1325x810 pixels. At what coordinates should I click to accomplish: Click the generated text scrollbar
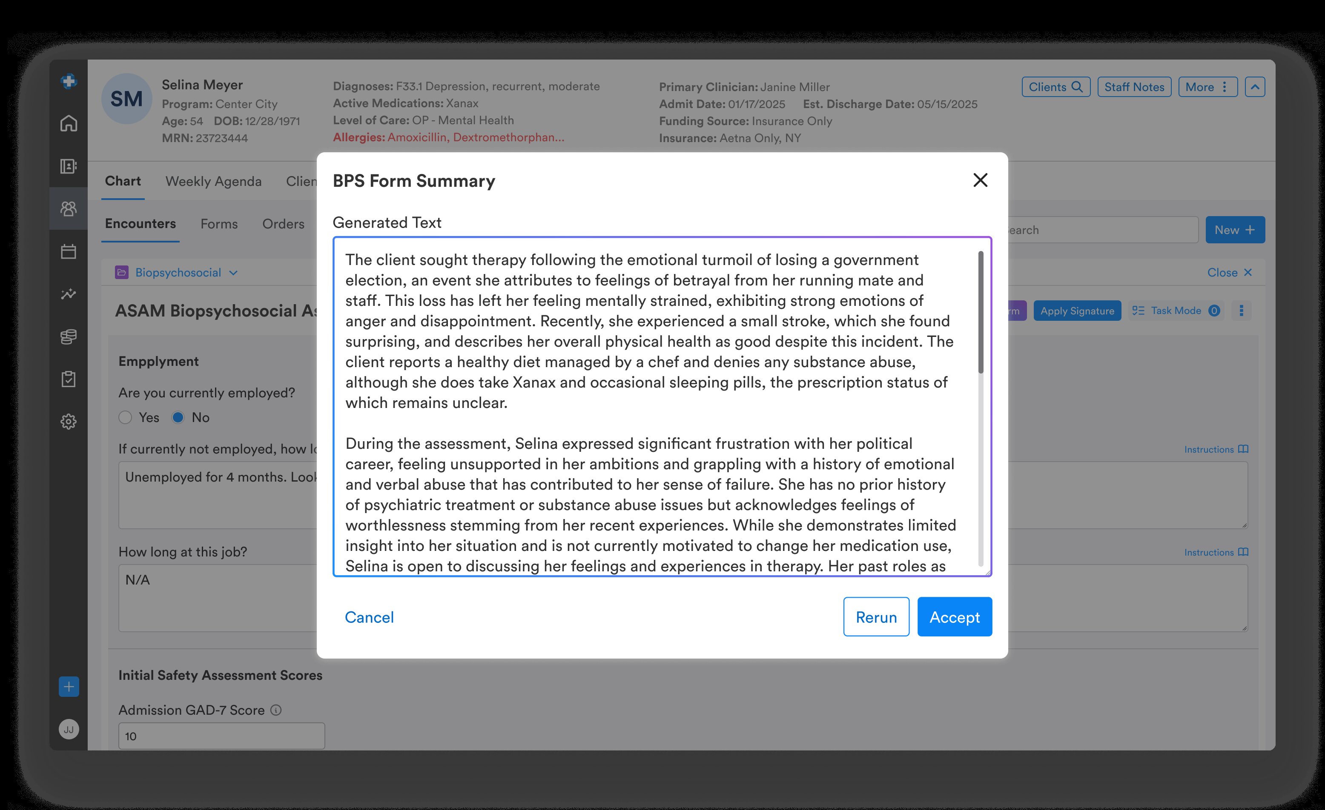pyautogui.click(x=980, y=312)
